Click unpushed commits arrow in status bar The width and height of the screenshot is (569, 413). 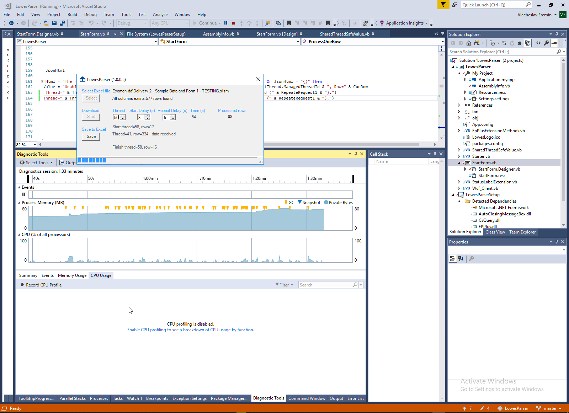click(x=464, y=408)
